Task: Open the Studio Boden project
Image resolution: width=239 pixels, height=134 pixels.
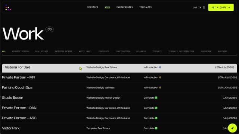Action: point(13,98)
